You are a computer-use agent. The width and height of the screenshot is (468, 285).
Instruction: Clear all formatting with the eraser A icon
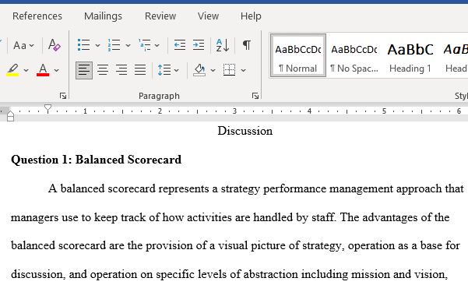coord(54,45)
